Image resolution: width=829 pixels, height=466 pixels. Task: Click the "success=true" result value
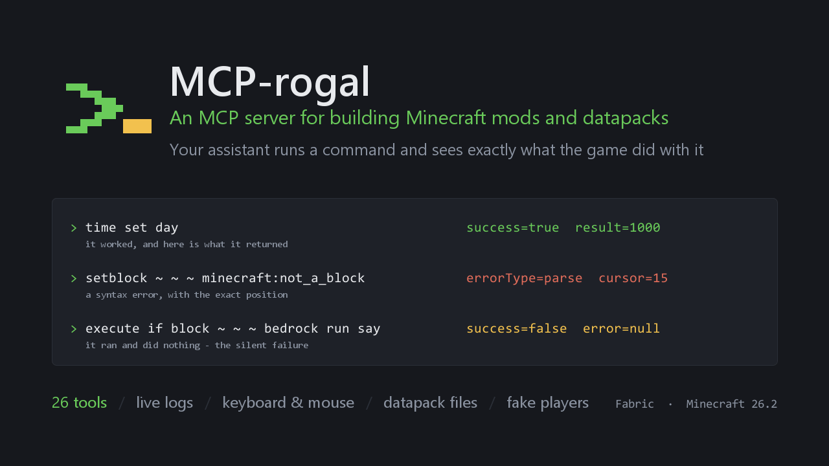pyautogui.click(x=513, y=228)
